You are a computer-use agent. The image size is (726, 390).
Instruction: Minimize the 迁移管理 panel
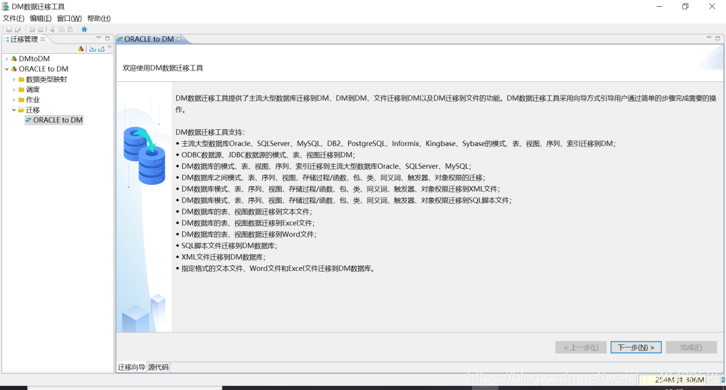pos(99,38)
